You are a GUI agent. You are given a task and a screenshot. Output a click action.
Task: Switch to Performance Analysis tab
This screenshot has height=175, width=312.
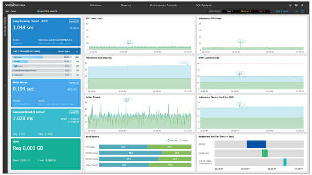tap(163, 5)
